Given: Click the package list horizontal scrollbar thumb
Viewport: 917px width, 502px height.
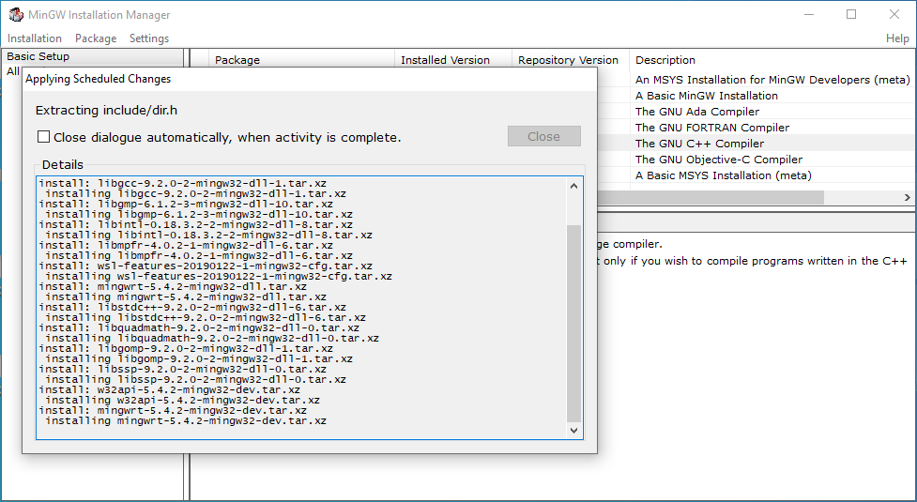Looking at the screenshot, I should pos(711,198).
